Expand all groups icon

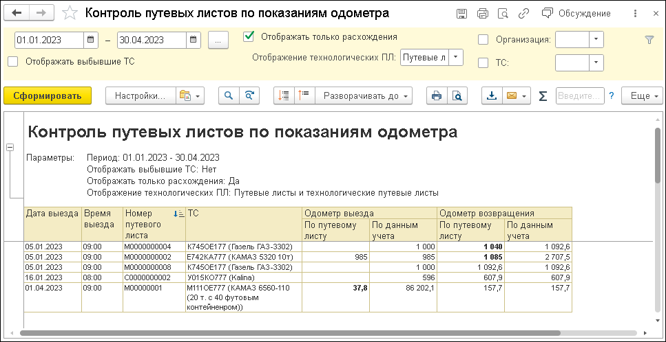304,95
